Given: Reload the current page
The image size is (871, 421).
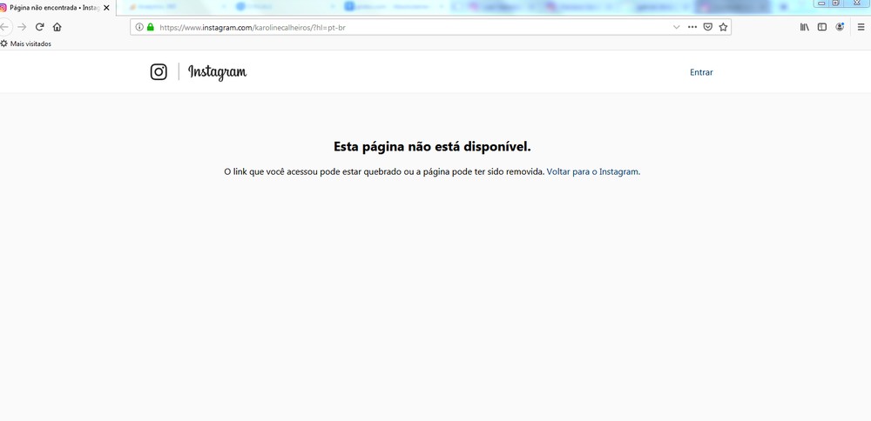Looking at the screenshot, I should point(39,27).
